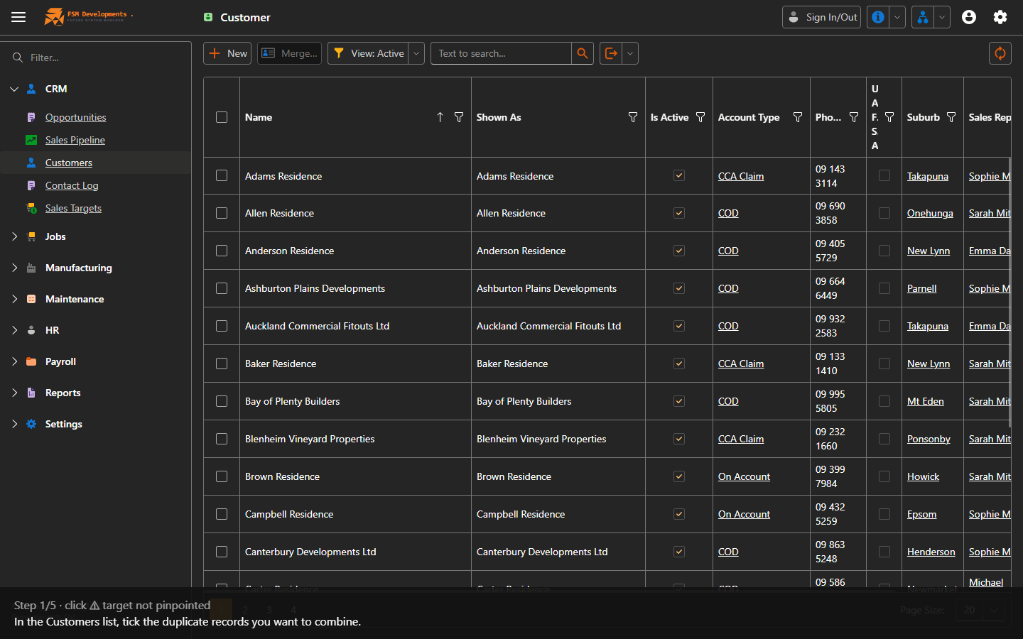Open the export options dropdown arrow
The height and width of the screenshot is (639, 1023).
coord(630,53)
